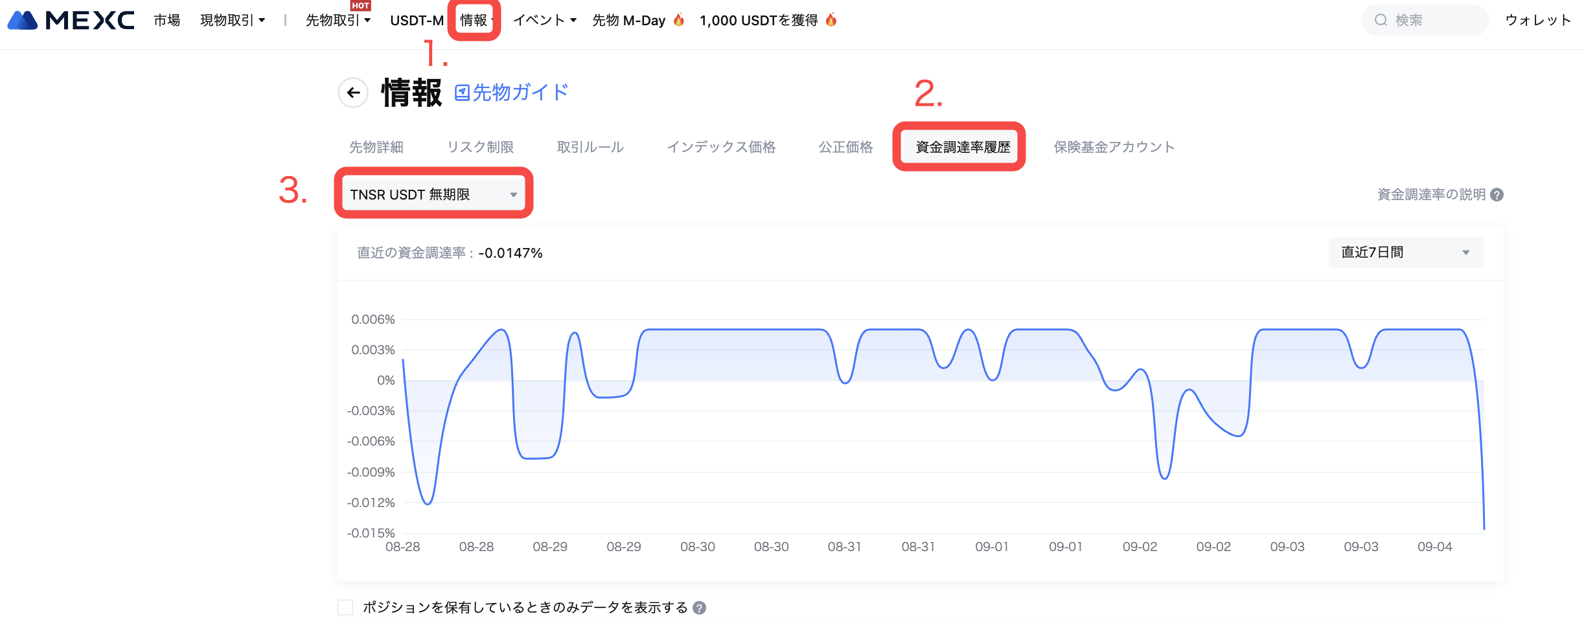Click the fire icon after 先物 M-Day

(x=679, y=20)
